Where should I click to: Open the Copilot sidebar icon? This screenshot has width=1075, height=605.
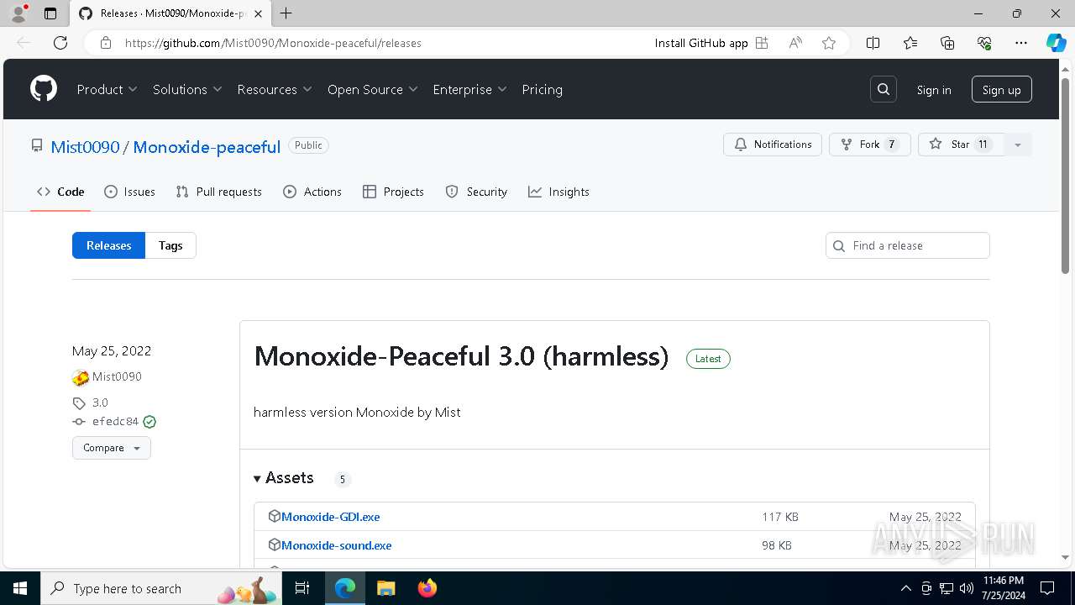coord(1056,43)
